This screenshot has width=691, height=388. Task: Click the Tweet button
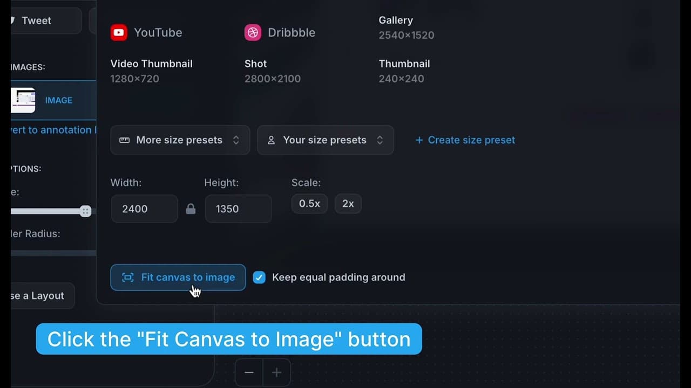tap(46, 20)
